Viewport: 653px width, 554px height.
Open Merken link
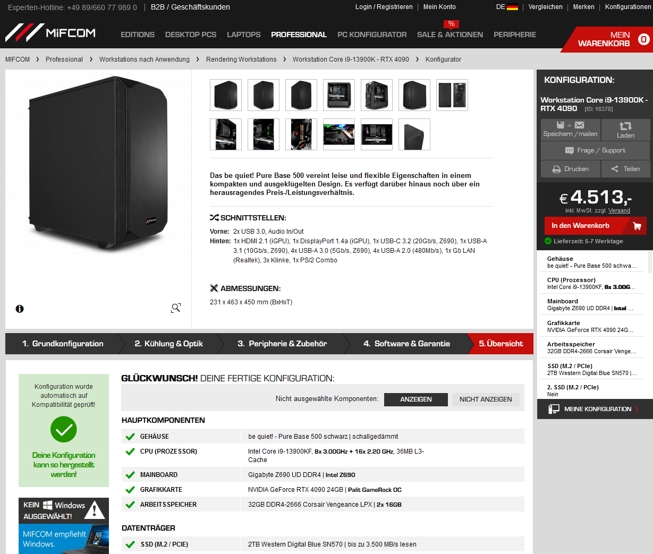tap(584, 7)
